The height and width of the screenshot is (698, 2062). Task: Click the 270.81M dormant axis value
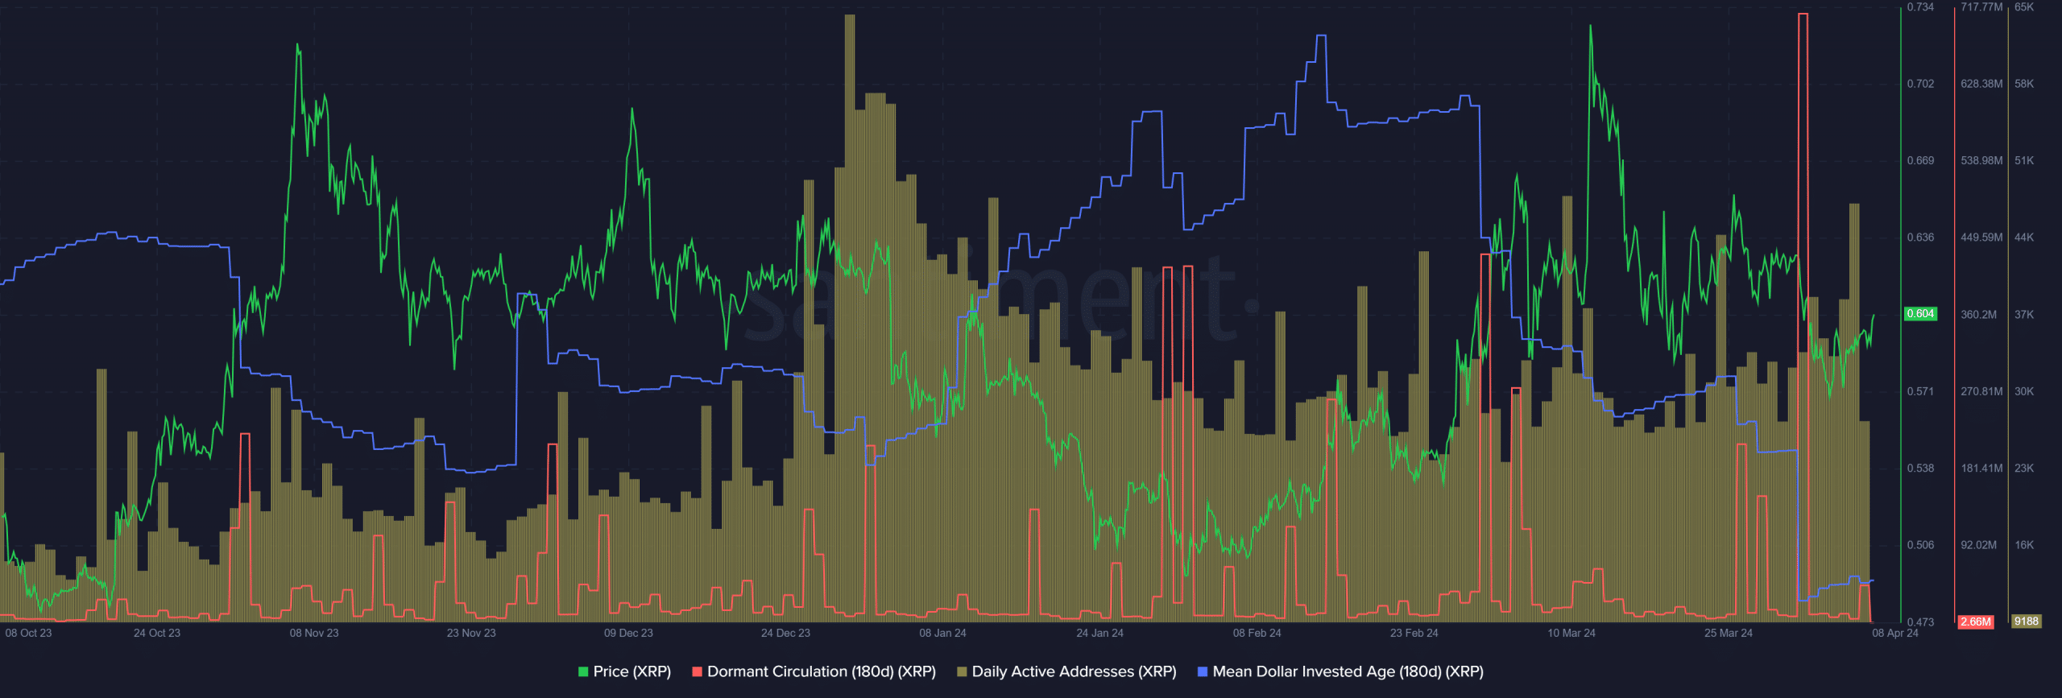1981,391
